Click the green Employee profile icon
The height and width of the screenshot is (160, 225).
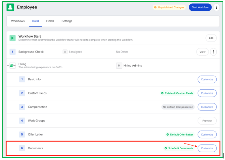pos(10,7)
